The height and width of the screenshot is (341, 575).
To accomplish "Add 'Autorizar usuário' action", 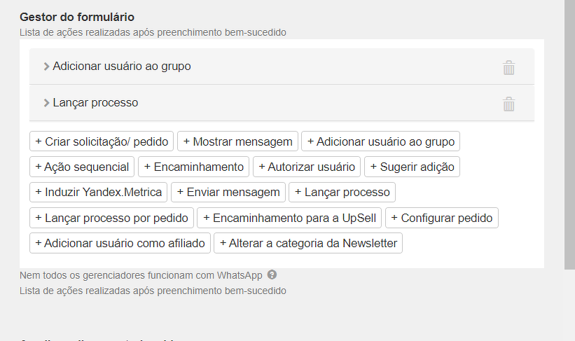I will [307, 167].
